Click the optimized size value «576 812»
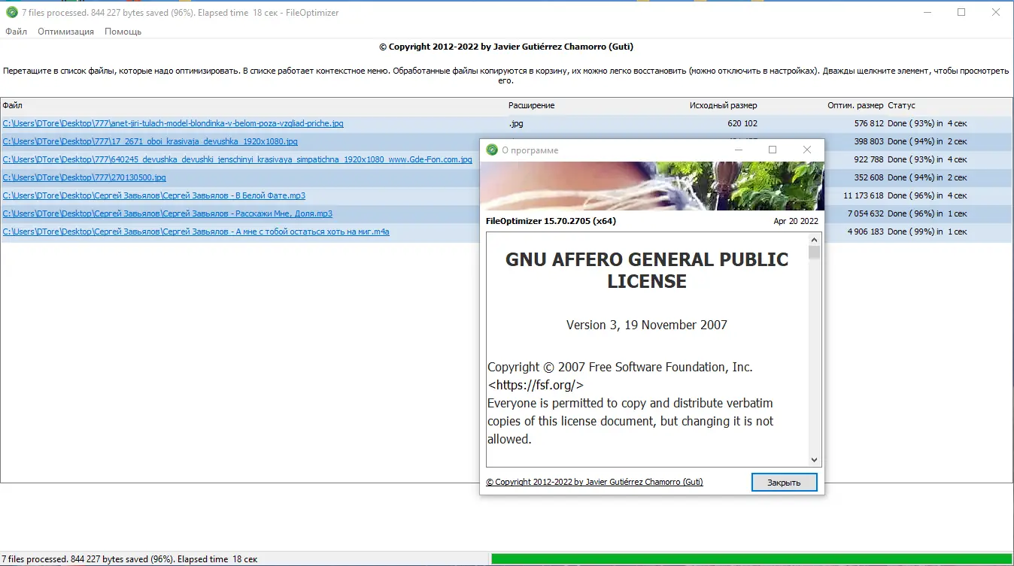Image resolution: width=1014 pixels, height=566 pixels. [869, 123]
